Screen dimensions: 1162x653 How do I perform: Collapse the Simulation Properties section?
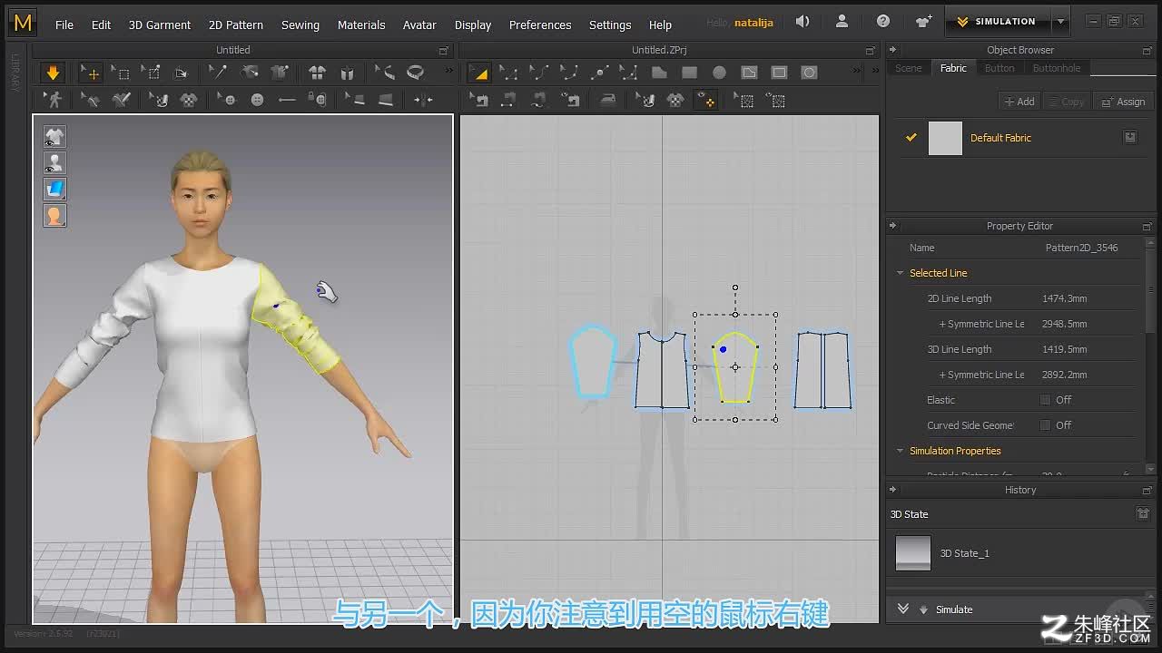pyautogui.click(x=901, y=451)
